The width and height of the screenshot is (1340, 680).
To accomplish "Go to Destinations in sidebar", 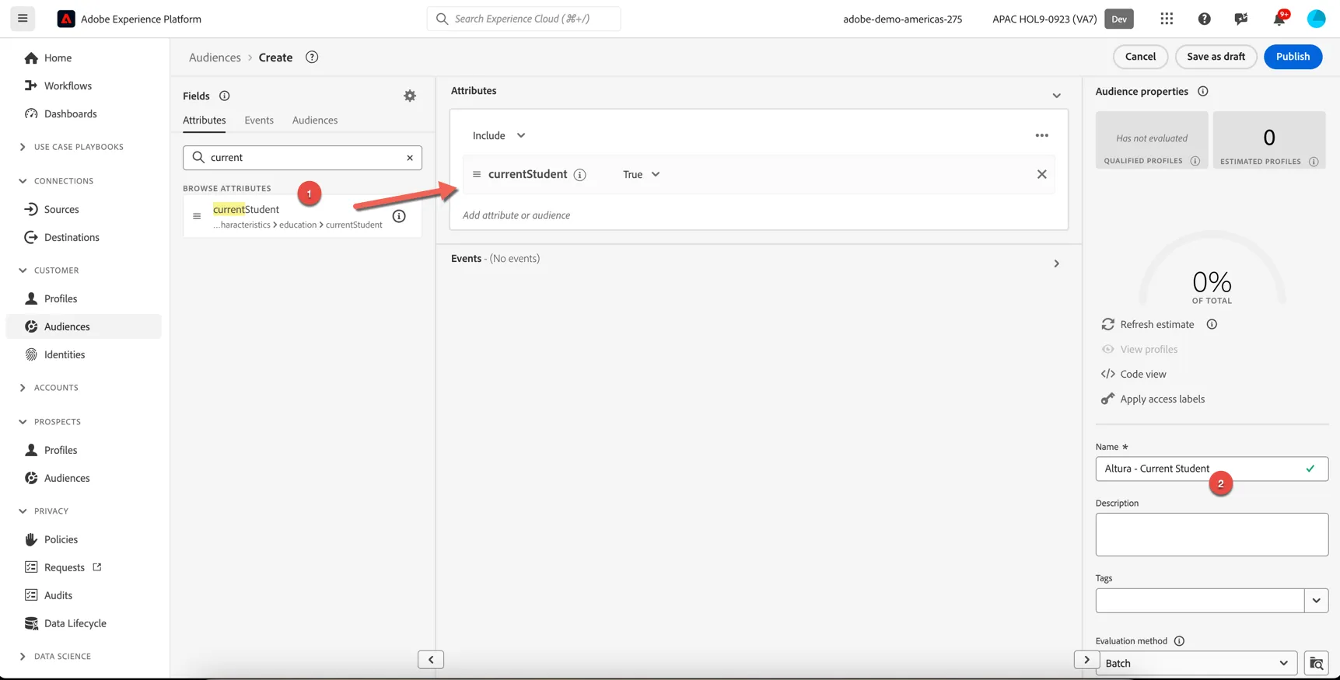I will click(x=72, y=237).
